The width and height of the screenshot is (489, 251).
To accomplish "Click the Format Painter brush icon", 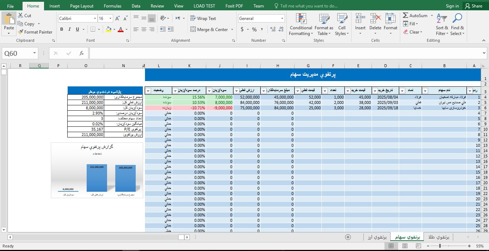I will pos(21,32).
